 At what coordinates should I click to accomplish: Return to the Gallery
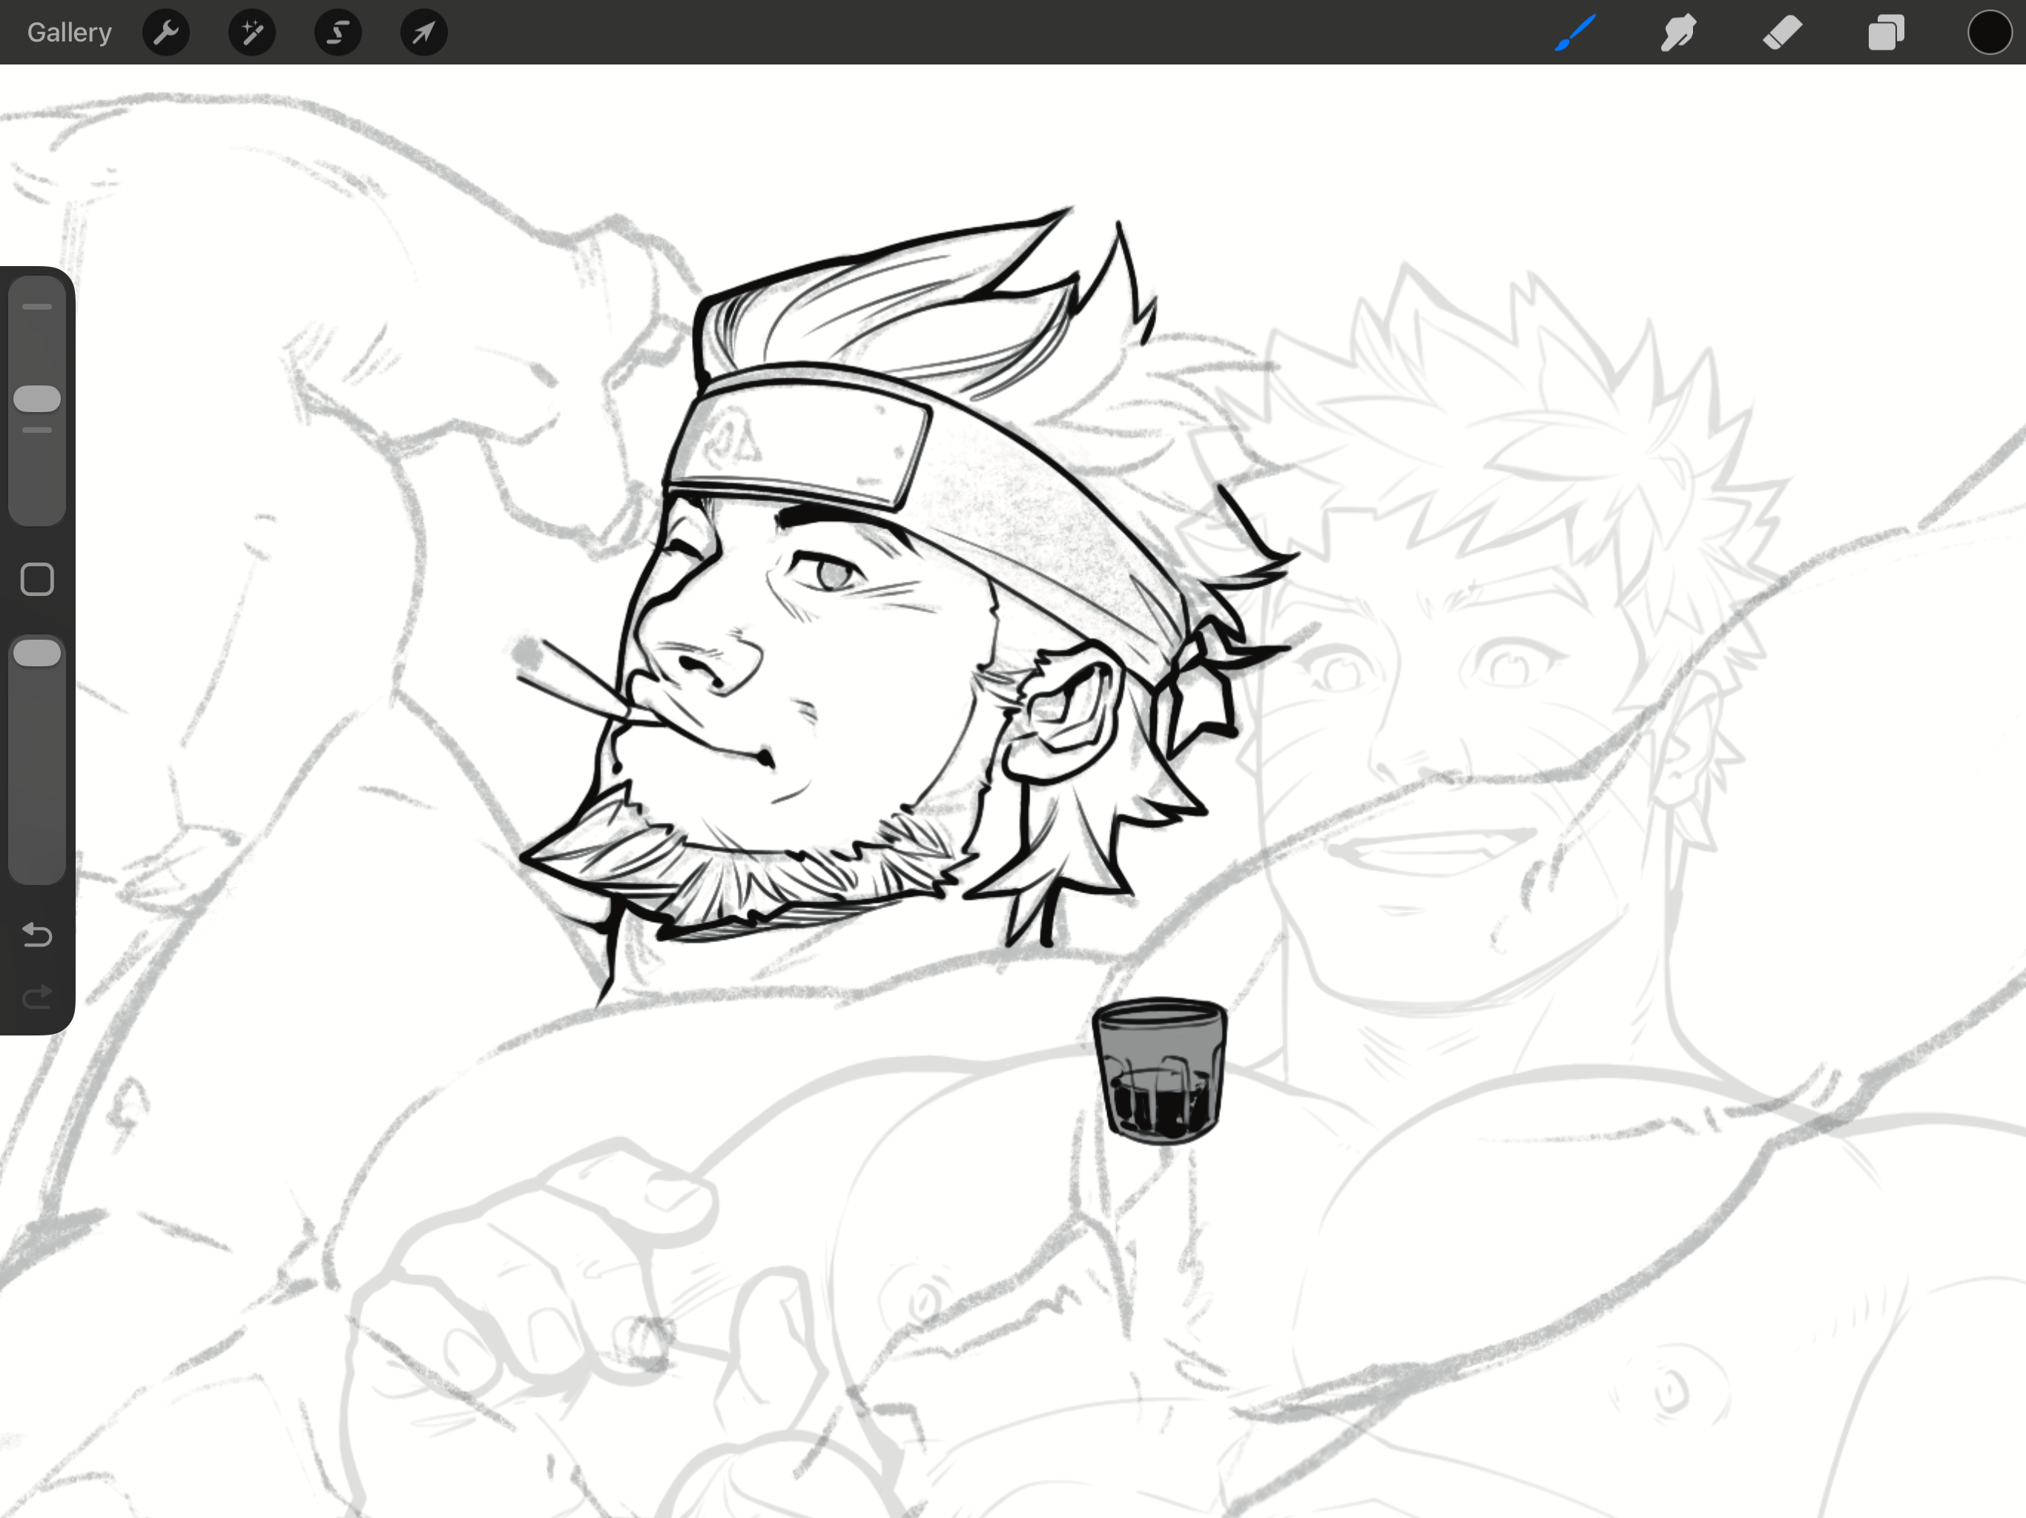pos(70,32)
